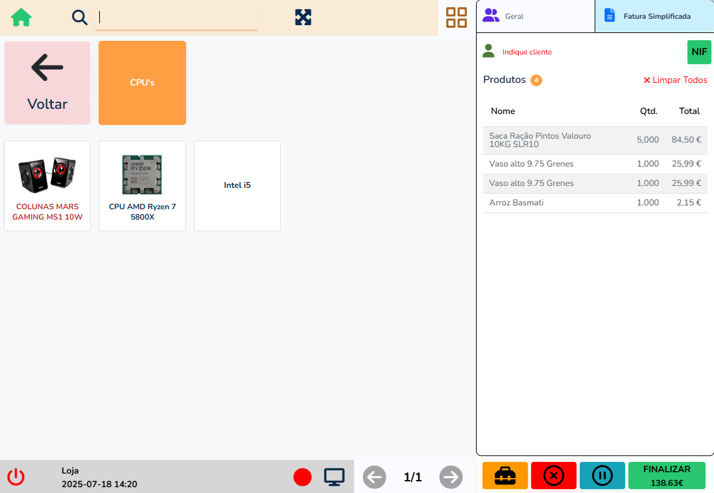
Task: Click the product search input field
Action: click(176, 18)
